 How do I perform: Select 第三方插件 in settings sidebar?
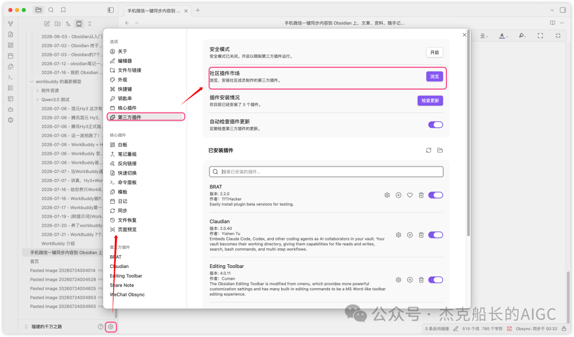click(x=146, y=117)
